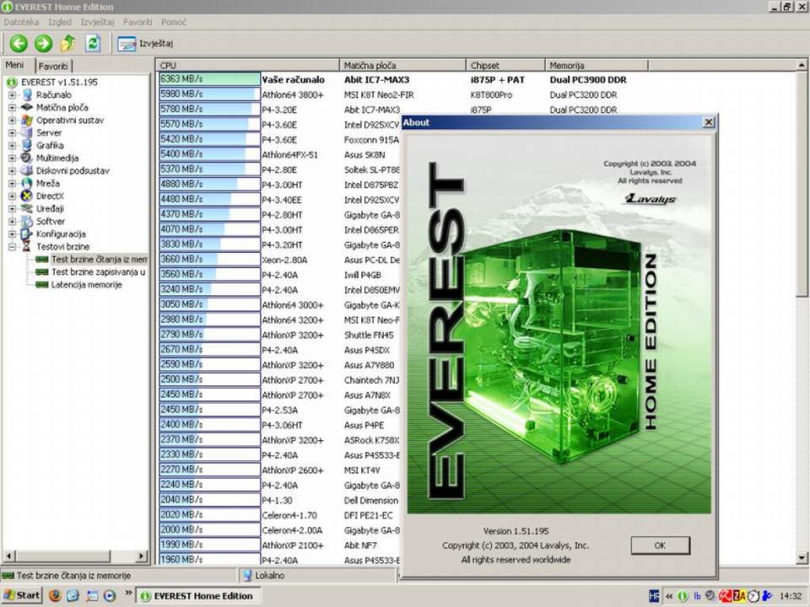Open Firefox from the quick launch bar
The image size is (810, 607).
pyautogui.click(x=55, y=596)
